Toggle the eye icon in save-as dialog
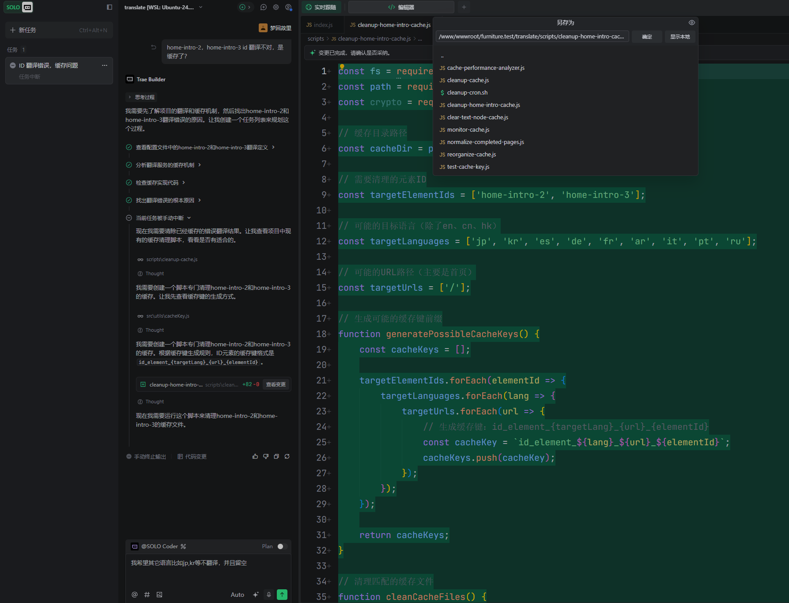Viewport: 789px width, 603px height. tap(691, 23)
